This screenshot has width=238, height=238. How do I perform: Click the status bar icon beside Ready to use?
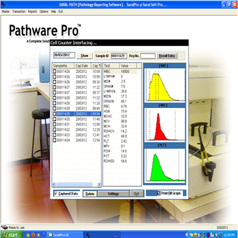point(4,227)
